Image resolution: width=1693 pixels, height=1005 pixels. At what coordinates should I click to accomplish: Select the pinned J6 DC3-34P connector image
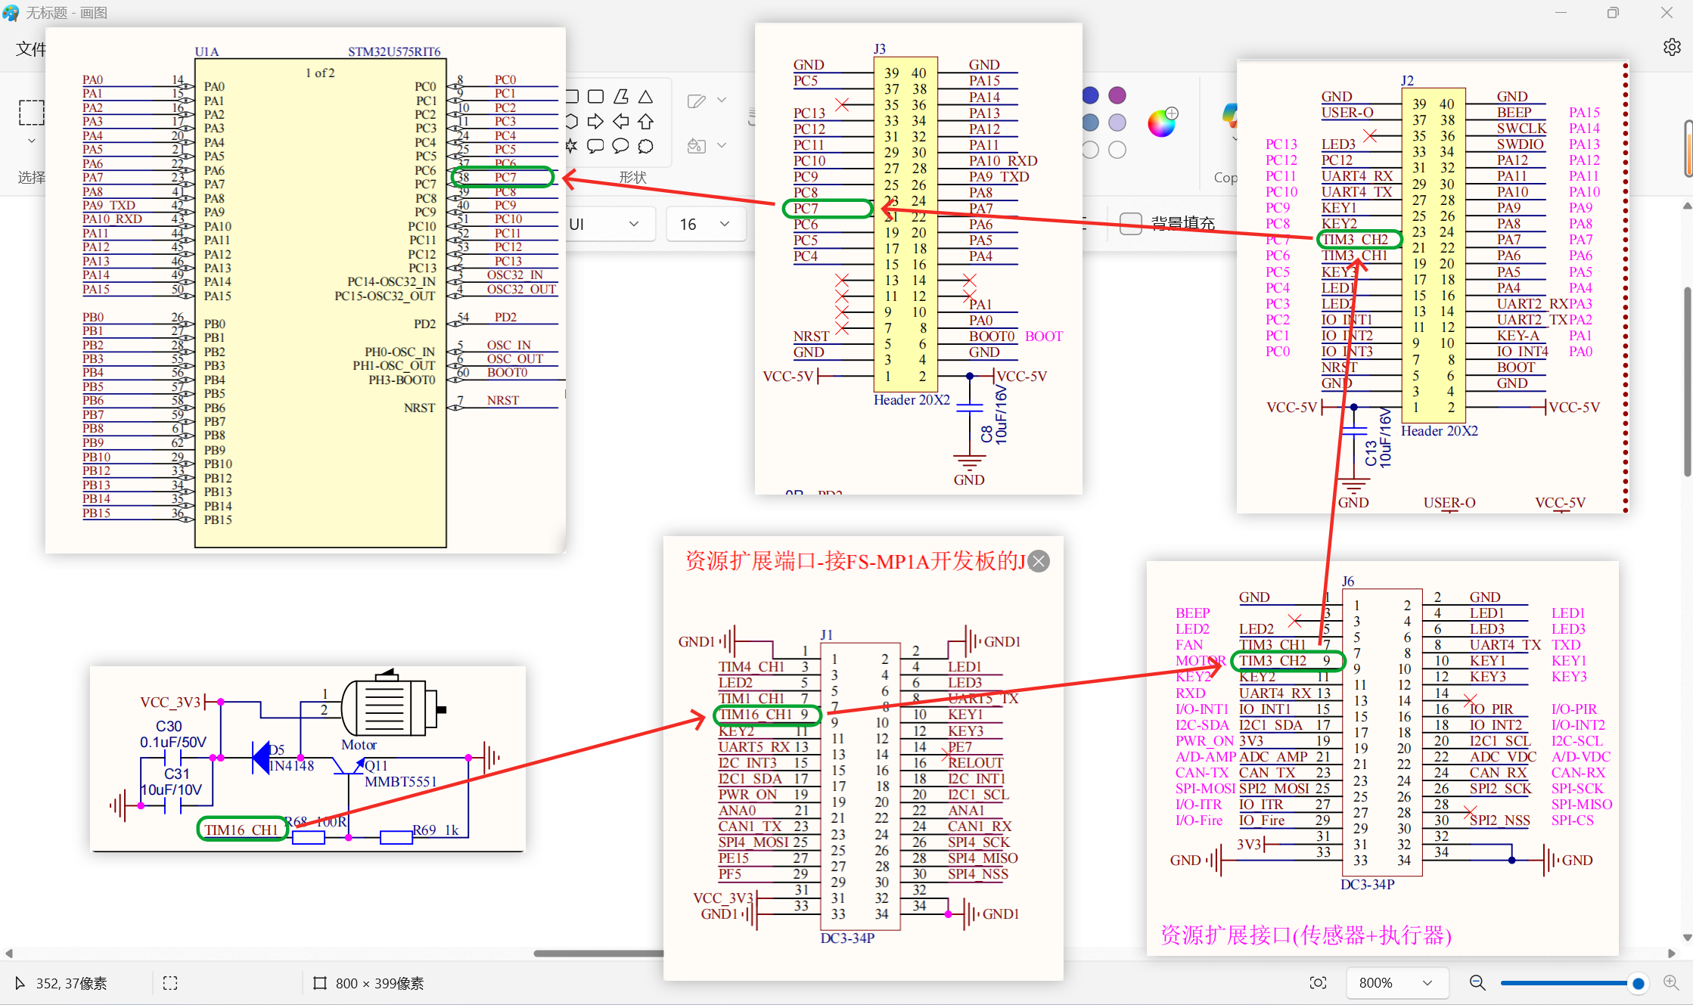[1383, 758]
